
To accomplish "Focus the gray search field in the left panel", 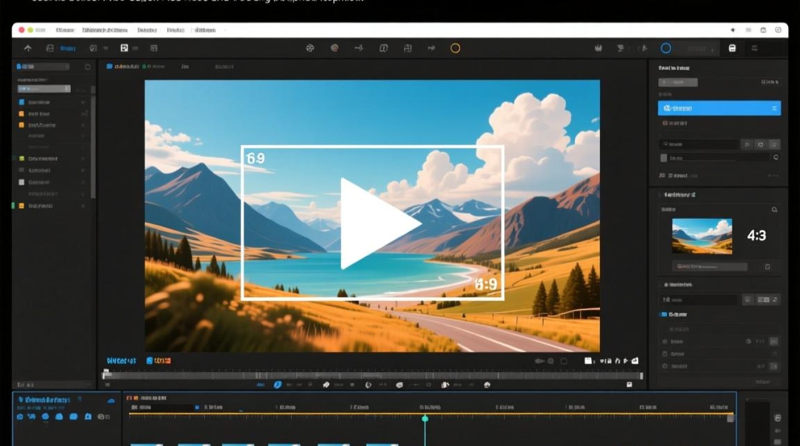I will coord(44,89).
